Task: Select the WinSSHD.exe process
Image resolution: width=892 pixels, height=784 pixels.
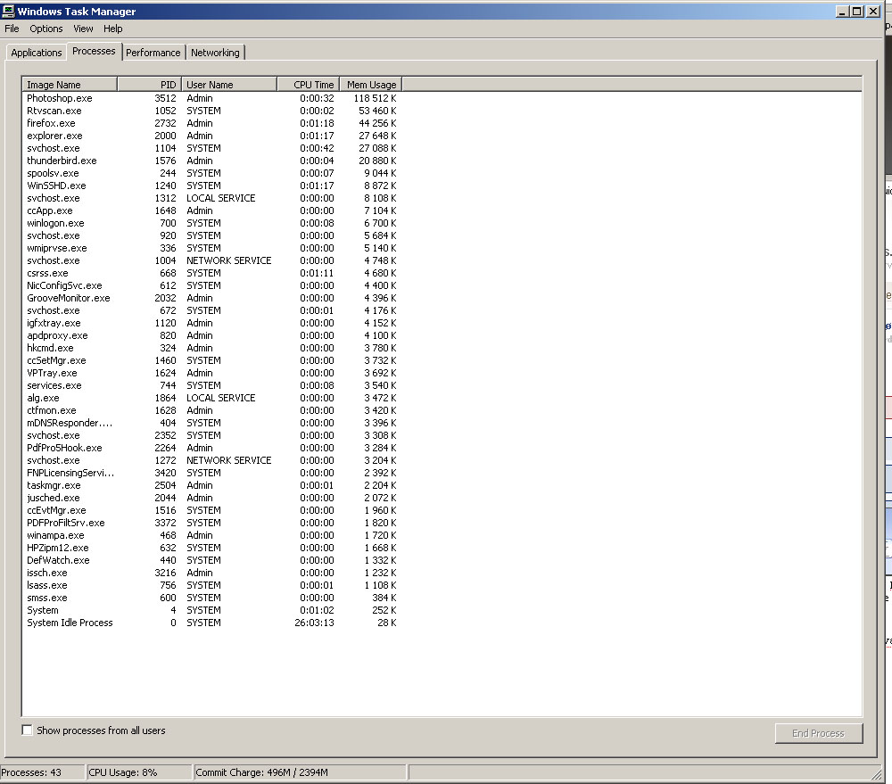Action: point(211,186)
